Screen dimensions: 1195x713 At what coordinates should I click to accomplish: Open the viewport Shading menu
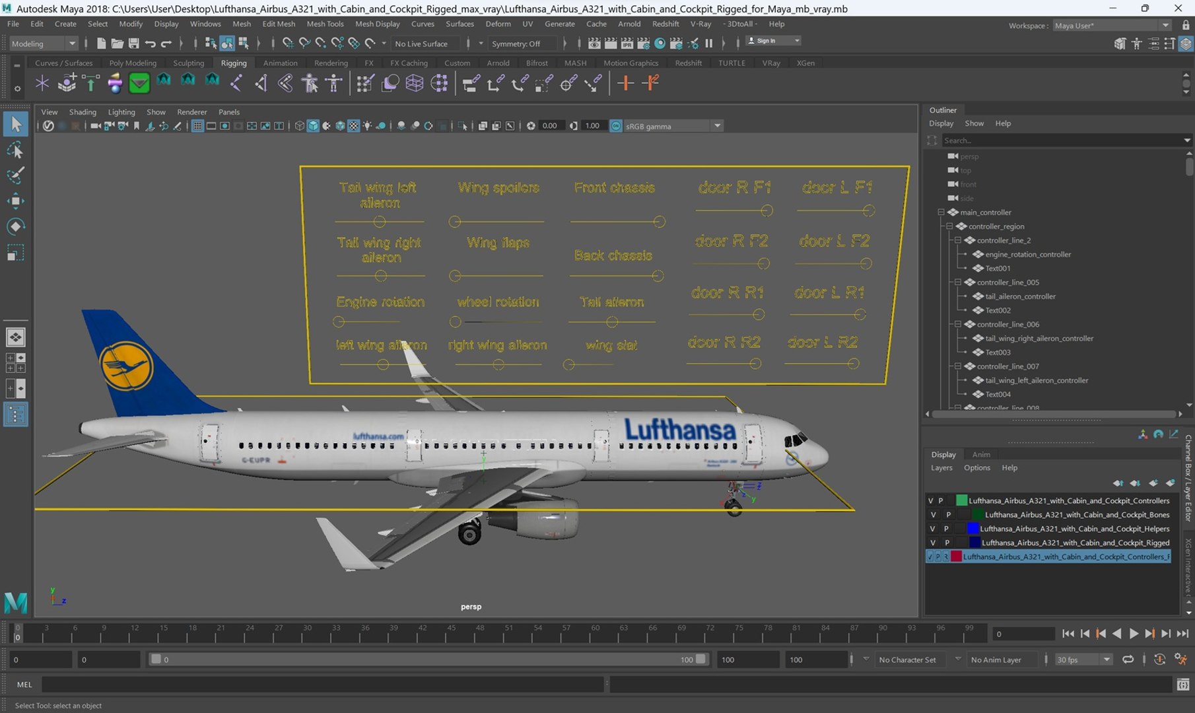83,112
